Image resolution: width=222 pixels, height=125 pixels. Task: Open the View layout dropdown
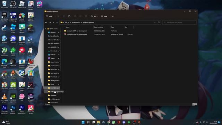pos(105,16)
